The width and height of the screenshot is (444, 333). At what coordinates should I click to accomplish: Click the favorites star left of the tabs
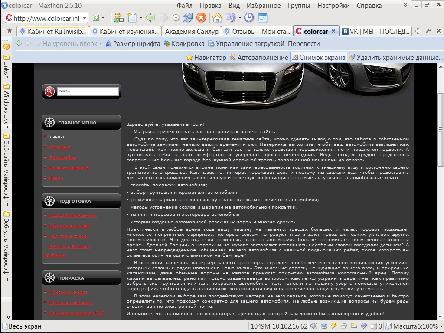point(10,31)
